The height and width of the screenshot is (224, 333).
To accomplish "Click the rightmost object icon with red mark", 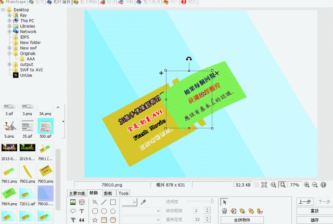I will point(260,211).
